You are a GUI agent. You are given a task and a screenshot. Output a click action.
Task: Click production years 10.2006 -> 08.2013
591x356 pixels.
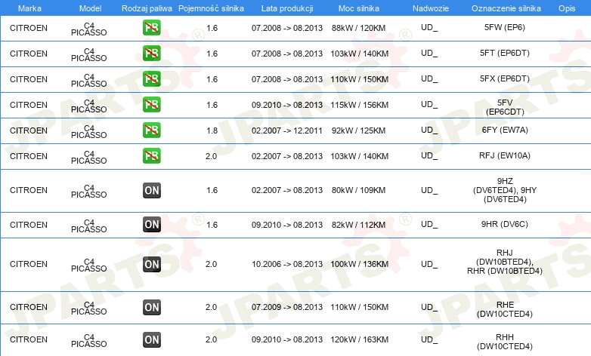click(287, 264)
